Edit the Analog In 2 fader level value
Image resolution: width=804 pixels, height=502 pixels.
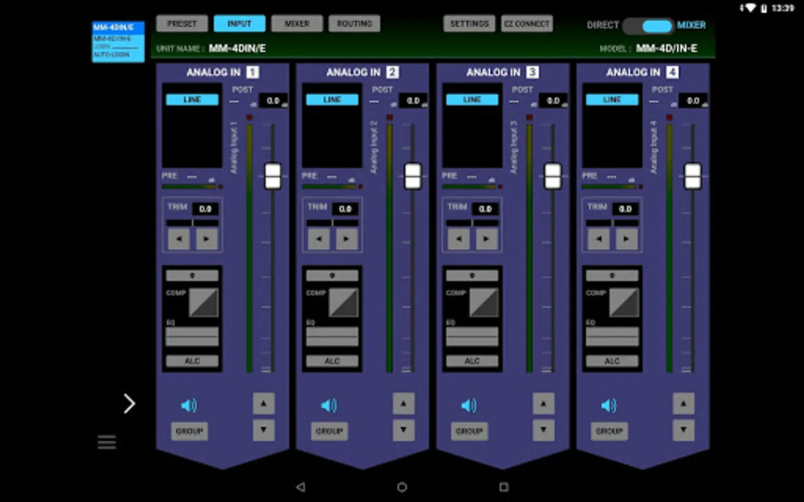[x=413, y=100]
